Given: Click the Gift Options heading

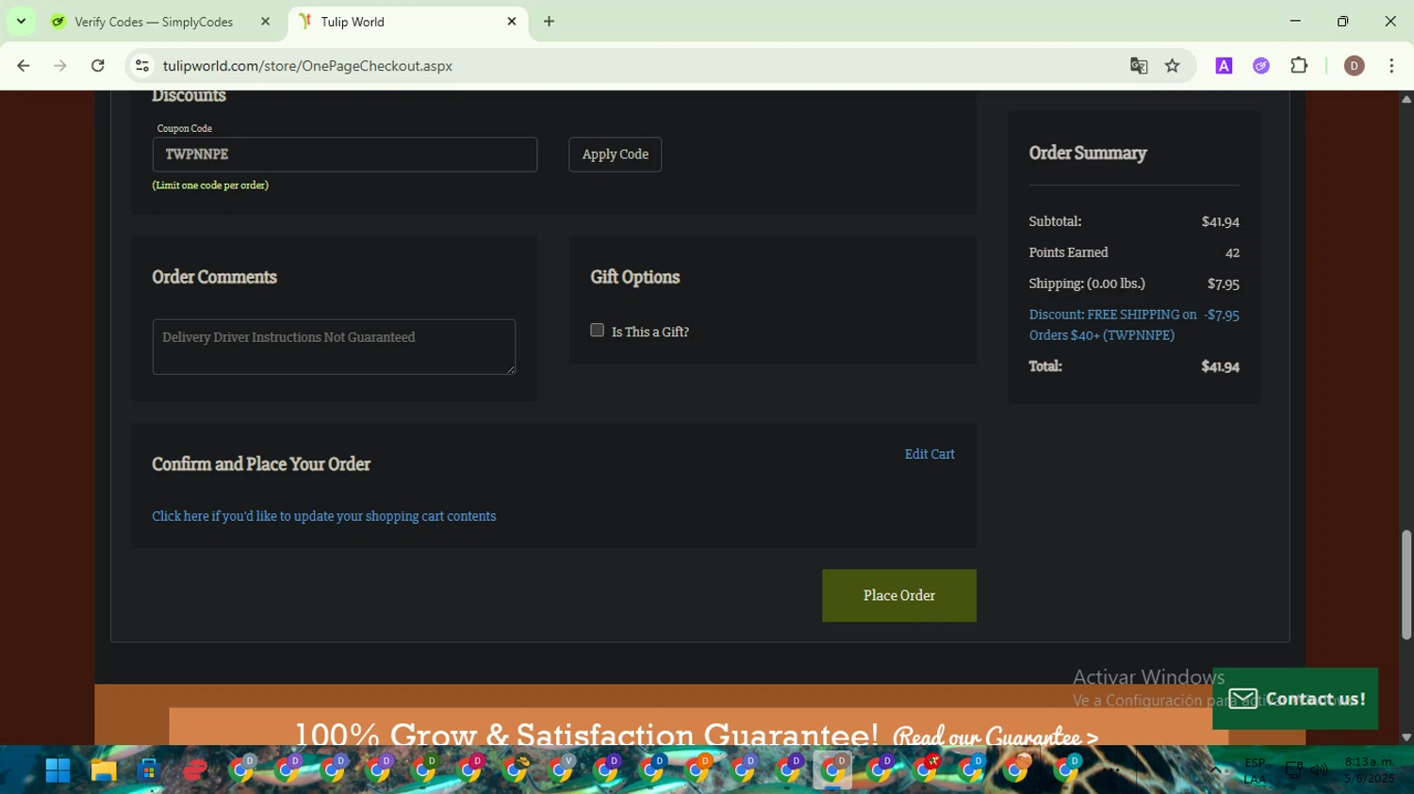Looking at the screenshot, I should click(x=635, y=277).
